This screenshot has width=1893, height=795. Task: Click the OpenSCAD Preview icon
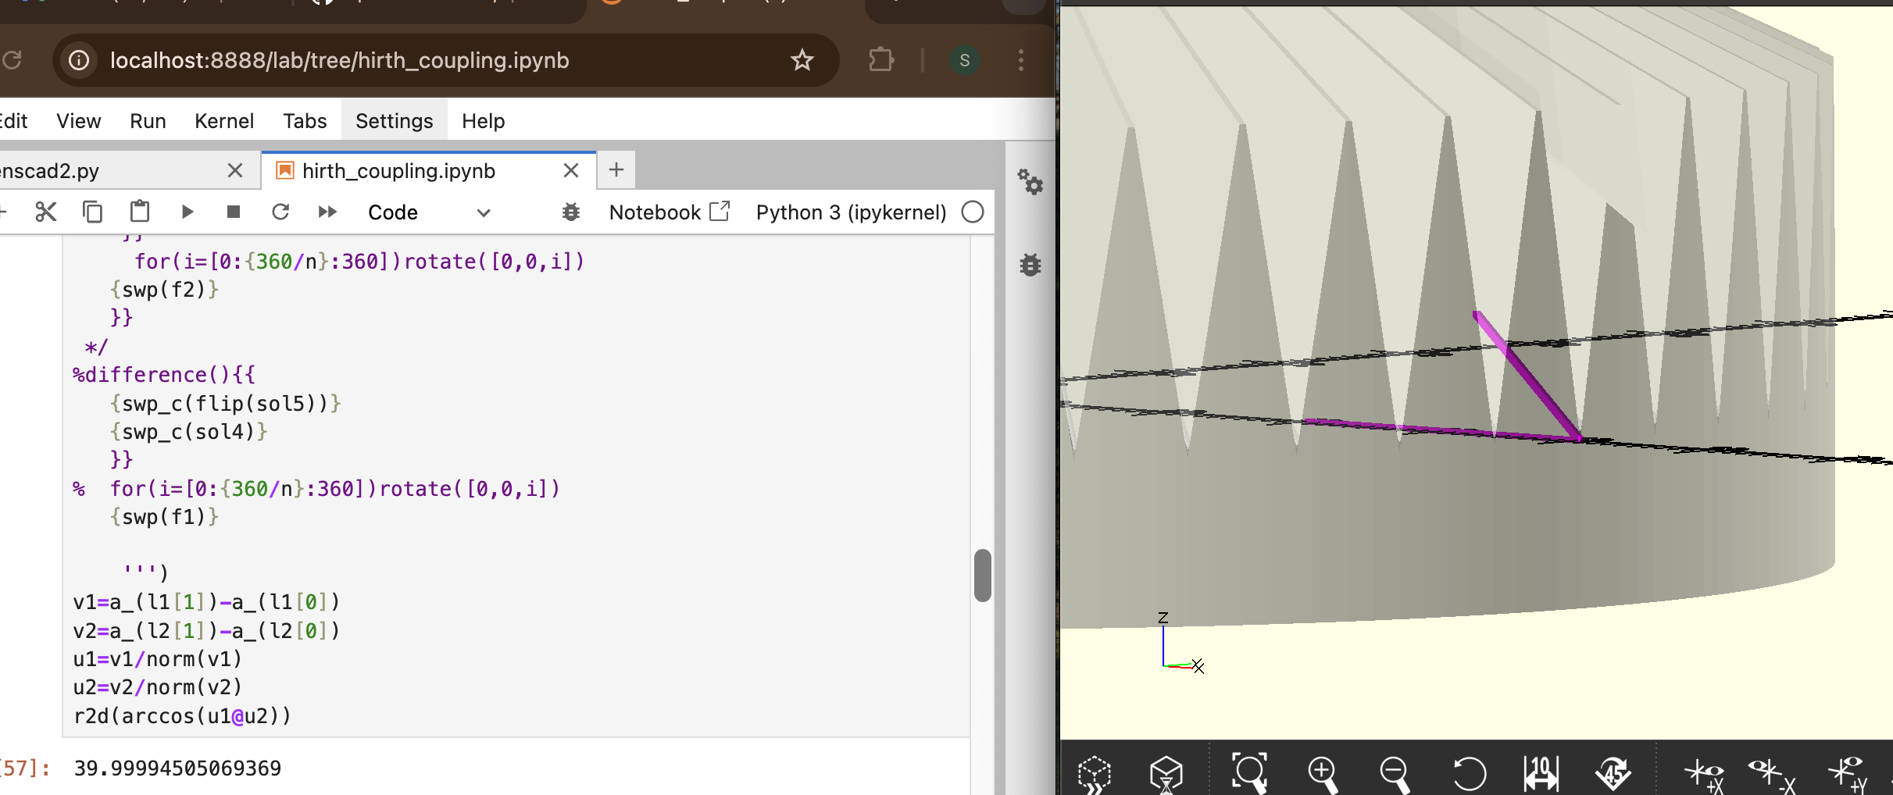1094,773
